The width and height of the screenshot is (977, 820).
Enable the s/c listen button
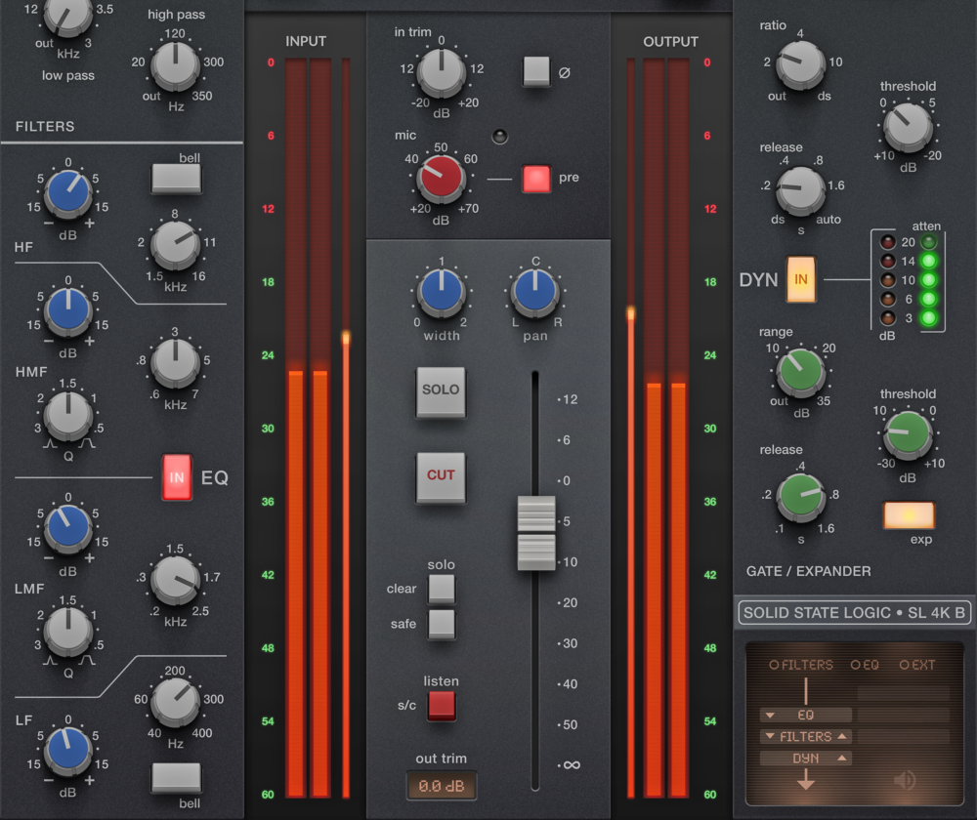click(x=442, y=706)
